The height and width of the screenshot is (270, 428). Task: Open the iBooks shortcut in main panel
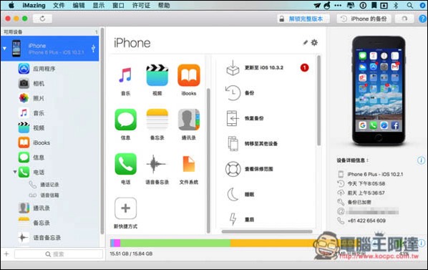coord(189,75)
